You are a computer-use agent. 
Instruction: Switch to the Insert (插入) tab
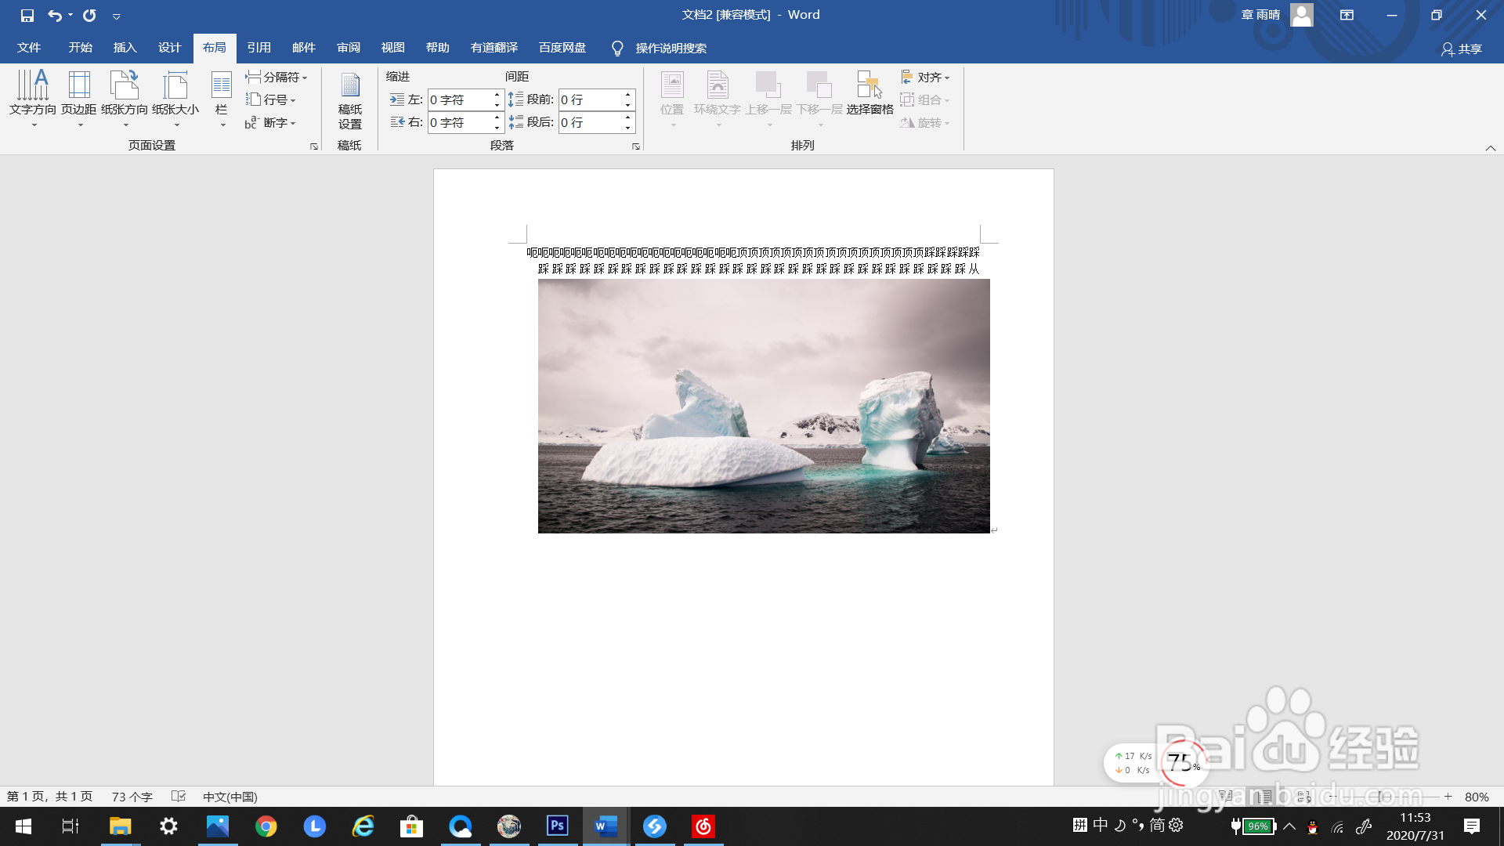(125, 48)
